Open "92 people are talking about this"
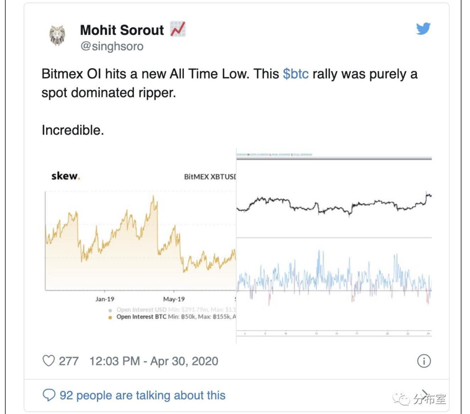The width and height of the screenshot is (470, 414). coord(142,395)
